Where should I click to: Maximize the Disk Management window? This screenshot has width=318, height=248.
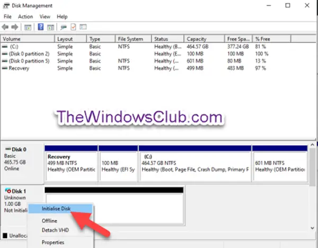(288, 5)
